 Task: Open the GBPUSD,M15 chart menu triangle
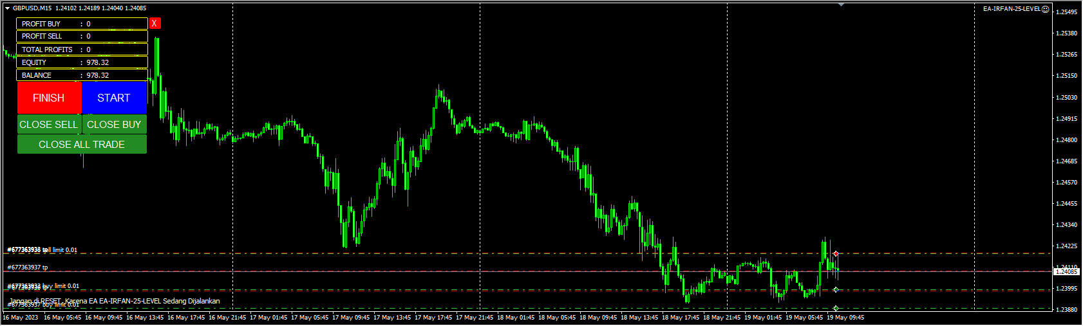8,8
